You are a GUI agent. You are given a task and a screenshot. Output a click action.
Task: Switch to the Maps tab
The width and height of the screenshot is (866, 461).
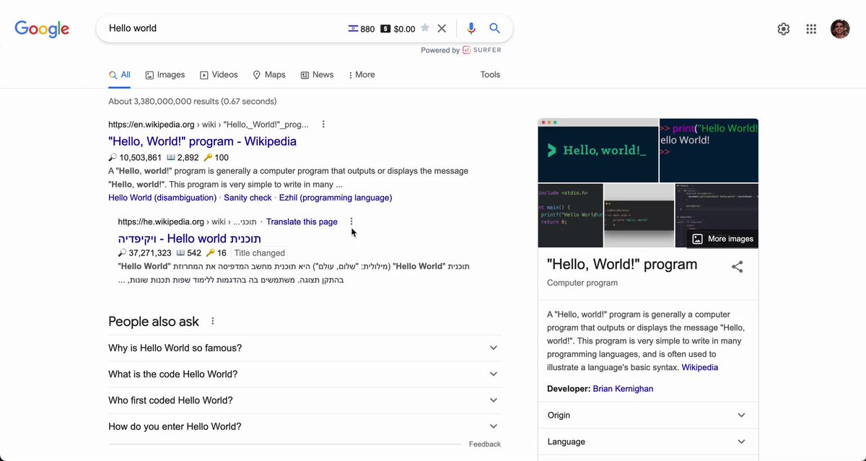pos(269,74)
